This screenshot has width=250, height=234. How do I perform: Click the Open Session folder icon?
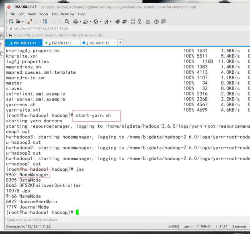[x=18, y=21]
